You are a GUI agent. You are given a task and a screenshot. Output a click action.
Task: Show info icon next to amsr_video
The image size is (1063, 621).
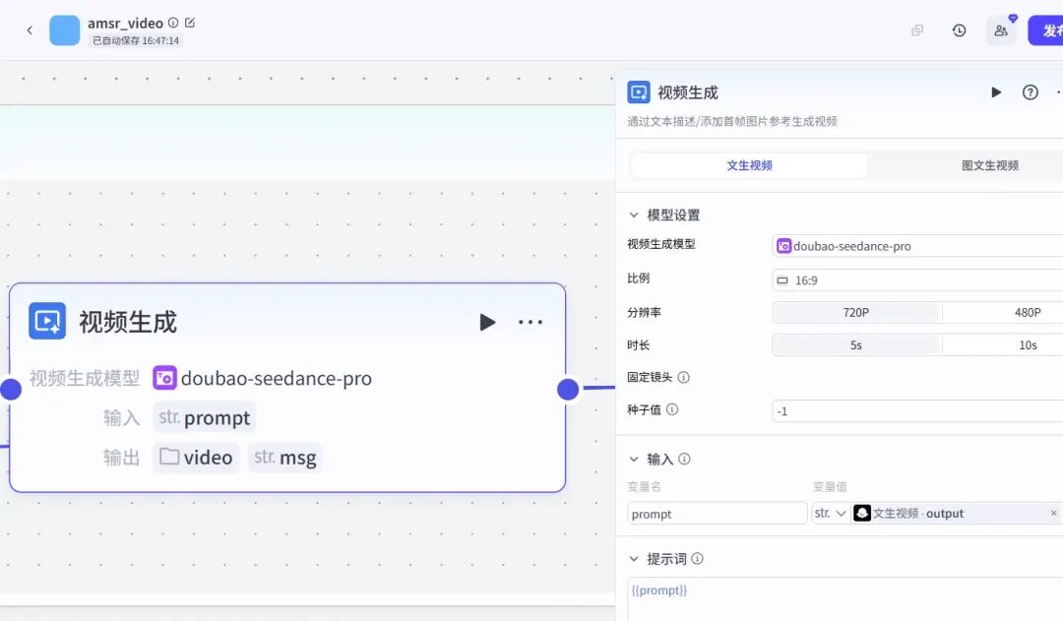(x=173, y=23)
